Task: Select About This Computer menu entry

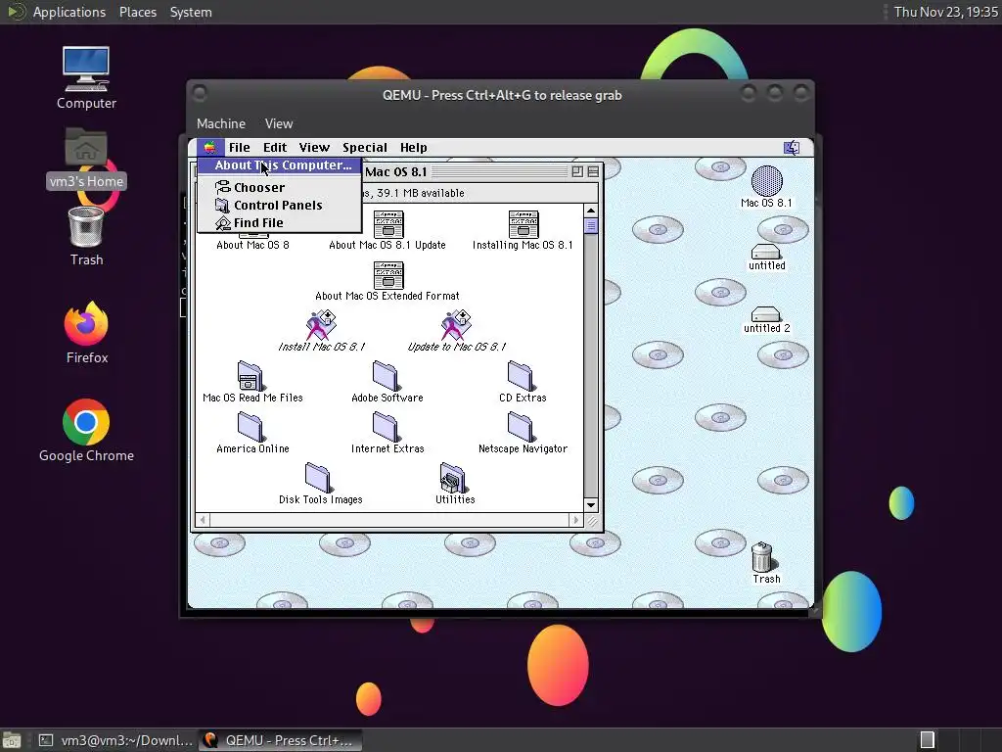Action: pyautogui.click(x=280, y=164)
